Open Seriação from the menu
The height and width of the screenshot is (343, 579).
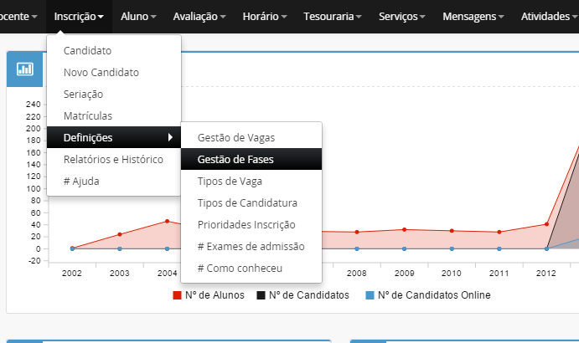coord(84,94)
